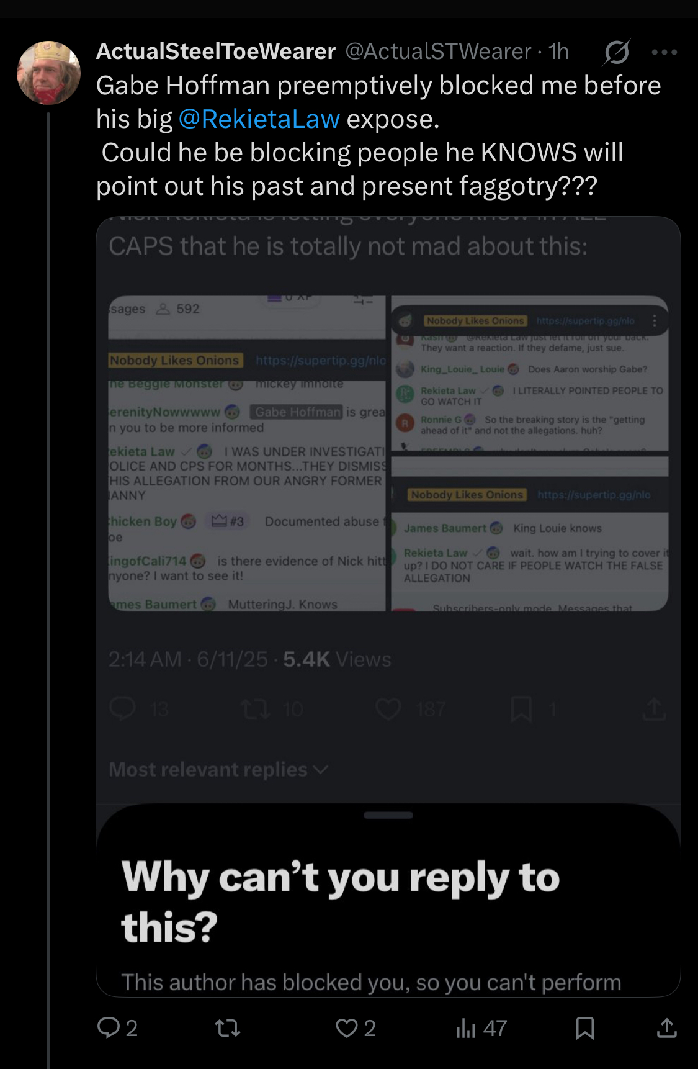Open the @ActualSTWearer handle
The height and width of the screenshot is (1069, 698).
pos(438,52)
